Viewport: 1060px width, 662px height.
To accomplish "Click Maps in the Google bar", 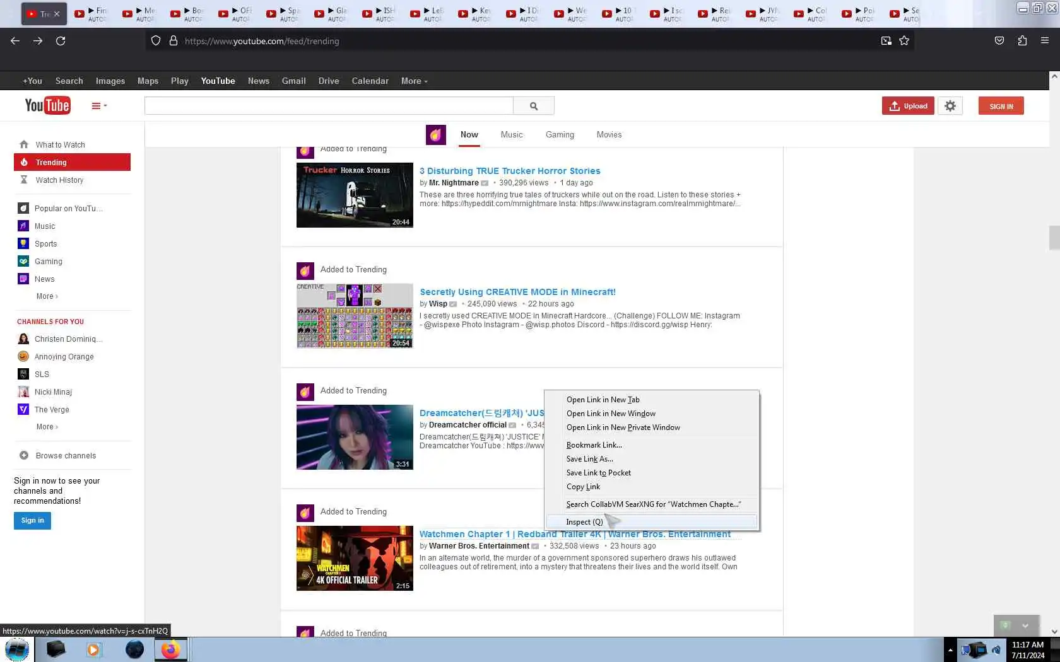I will coord(148,81).
